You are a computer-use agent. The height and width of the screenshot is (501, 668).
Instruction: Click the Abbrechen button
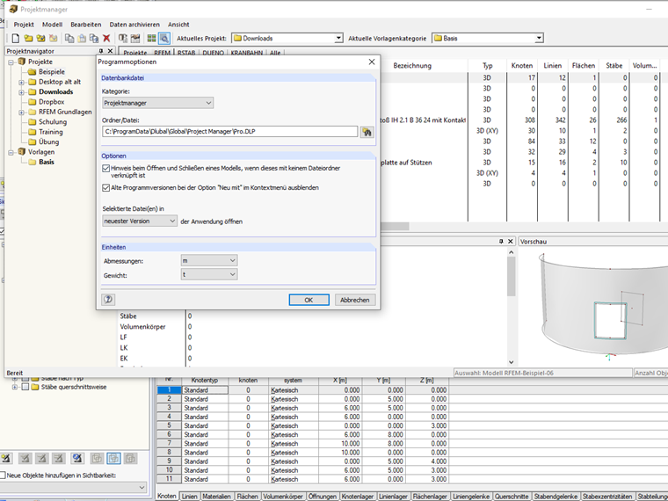(354, 300)
